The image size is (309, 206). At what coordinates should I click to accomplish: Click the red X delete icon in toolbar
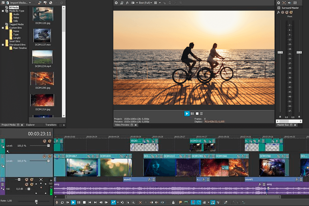(140, 202)
